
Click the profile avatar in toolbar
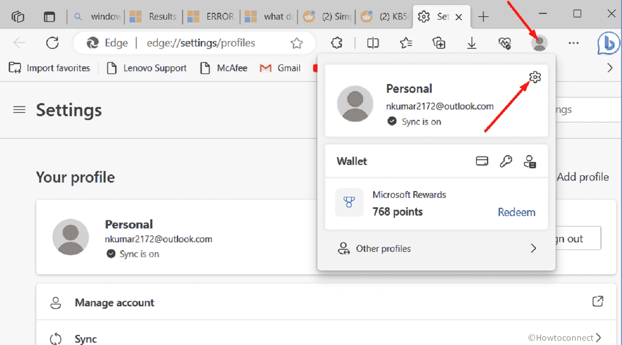coord(539,43)
